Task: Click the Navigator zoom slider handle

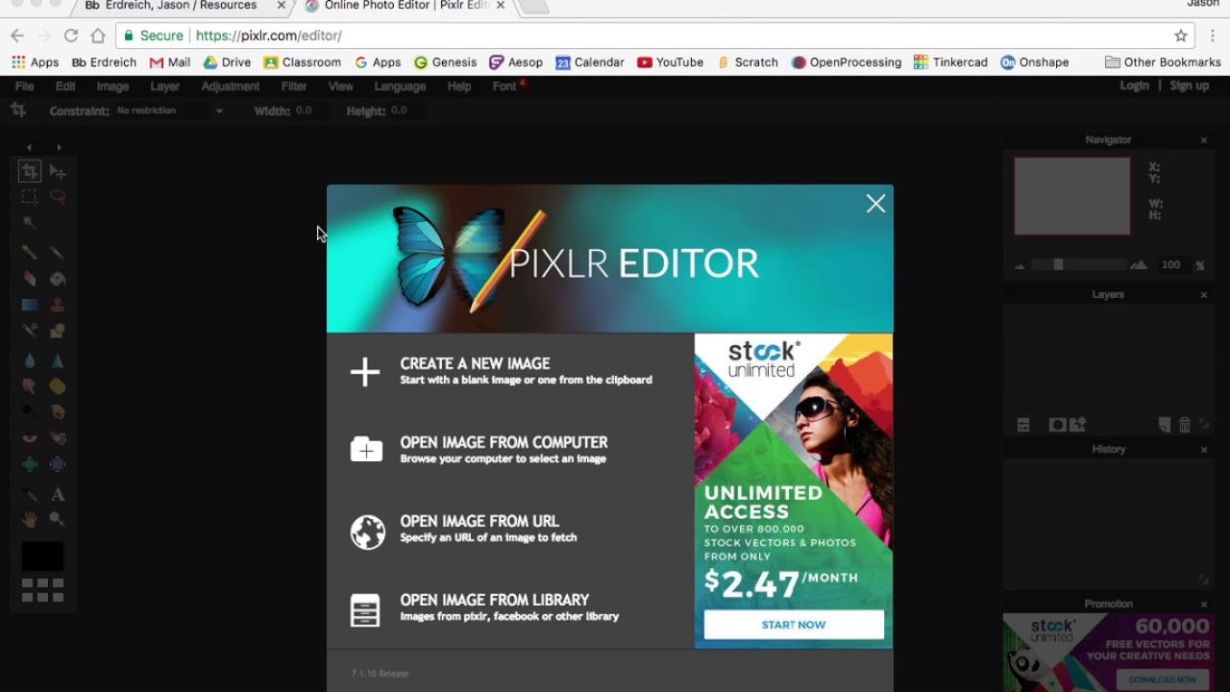Action: [x=1058, y=264]
